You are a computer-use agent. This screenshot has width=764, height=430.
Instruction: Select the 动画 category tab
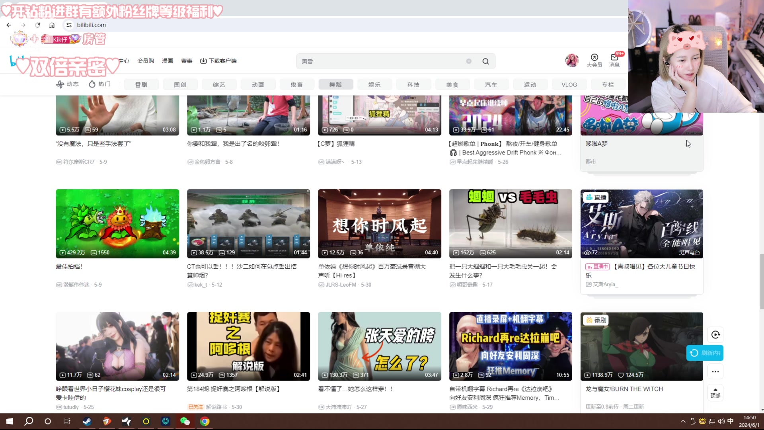pos(258,84)
